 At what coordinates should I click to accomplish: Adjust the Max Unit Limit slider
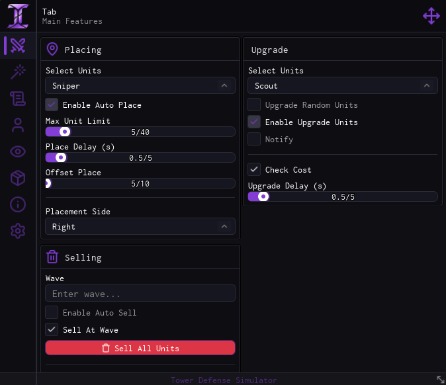pos(140,132)
